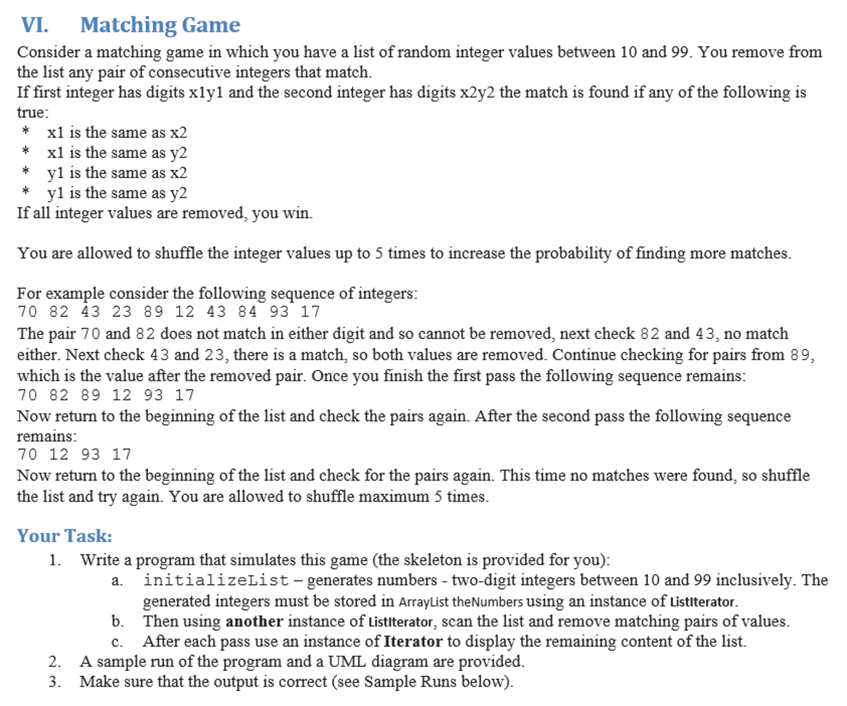This screenshot has height=706, width=847.
Task: Toggle the bold 'another' keyword in task b
Action: [x=296, y=625]
